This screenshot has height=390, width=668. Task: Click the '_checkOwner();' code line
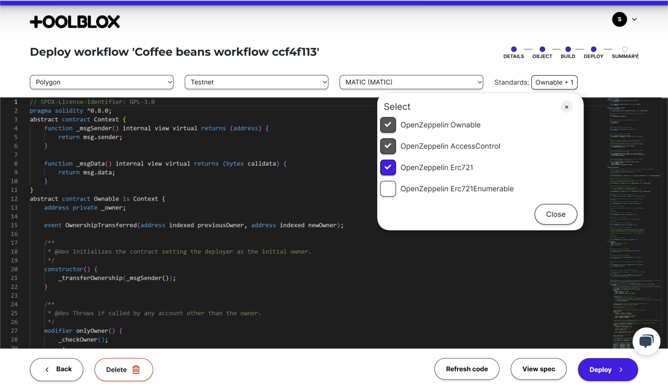(x=83, y=340)
